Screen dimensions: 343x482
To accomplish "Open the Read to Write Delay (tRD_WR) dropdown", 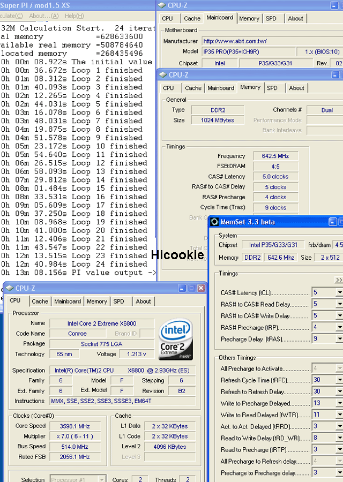I will [339, 438].
